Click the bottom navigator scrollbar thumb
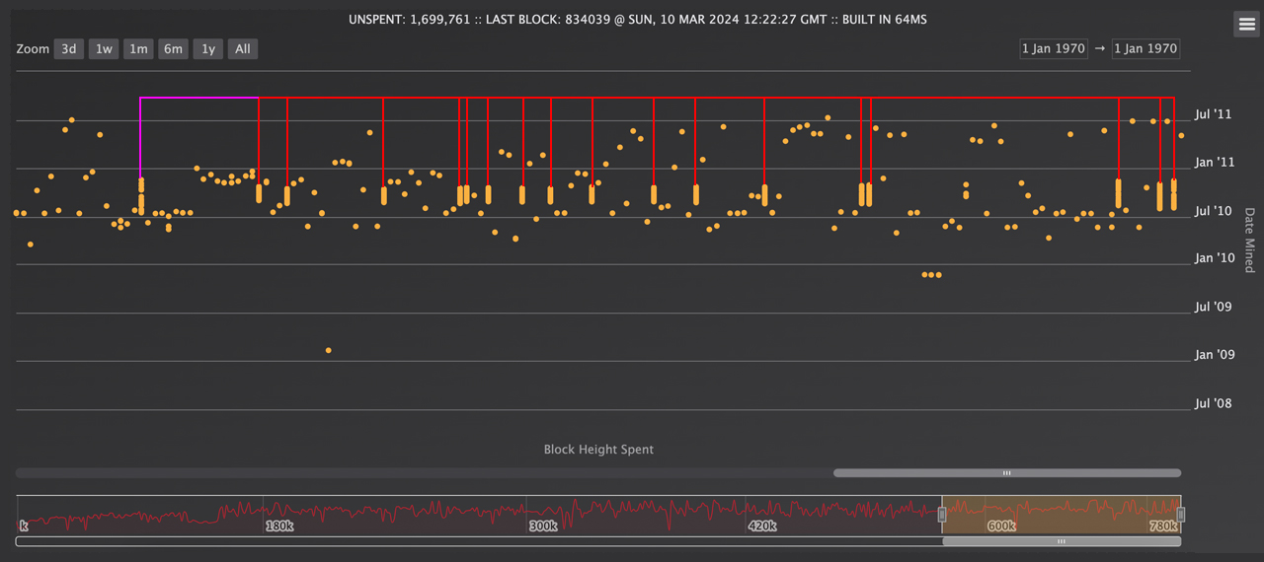The image size is (1264, 562). (x=1062, y=541)
